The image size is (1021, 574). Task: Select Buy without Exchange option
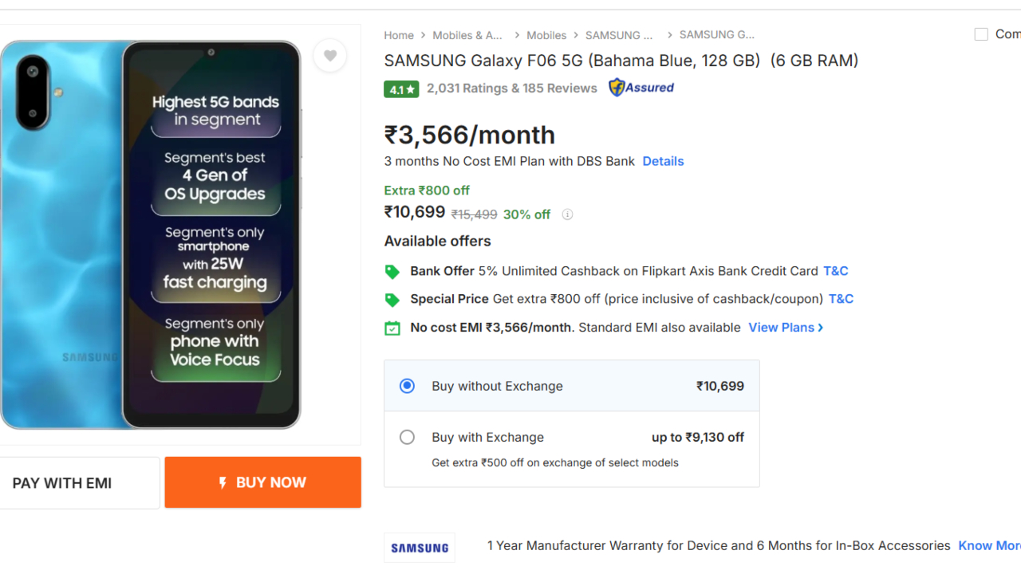coord(408,386)
